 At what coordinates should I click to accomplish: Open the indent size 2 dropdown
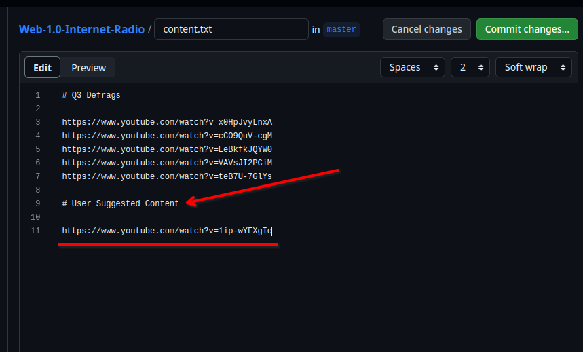(x=470, y=67)
